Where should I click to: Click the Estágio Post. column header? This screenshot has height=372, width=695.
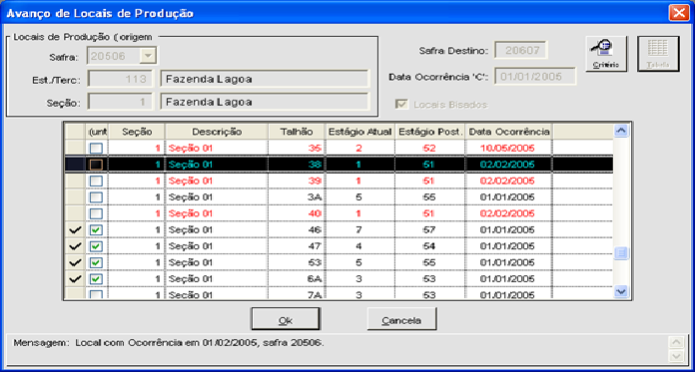pyautogui.click(x=430, y=132)
